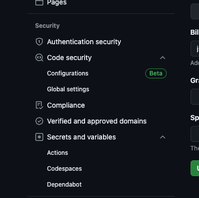Collapse the Code security section chevron
Viewport: 199px width, 198px height.
(x=163, y=58)
